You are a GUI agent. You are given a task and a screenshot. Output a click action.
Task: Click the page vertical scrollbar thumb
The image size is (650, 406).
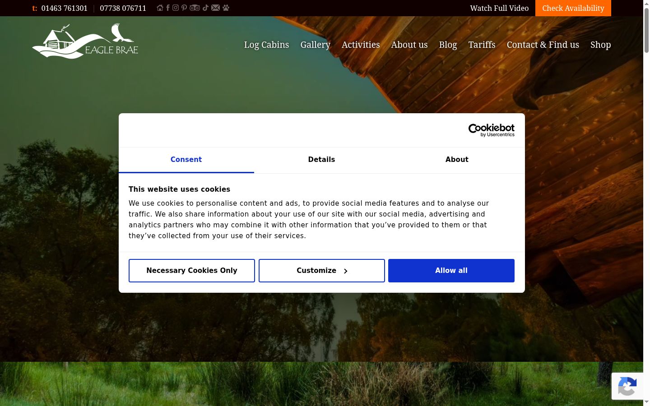(x=646, y=30)
